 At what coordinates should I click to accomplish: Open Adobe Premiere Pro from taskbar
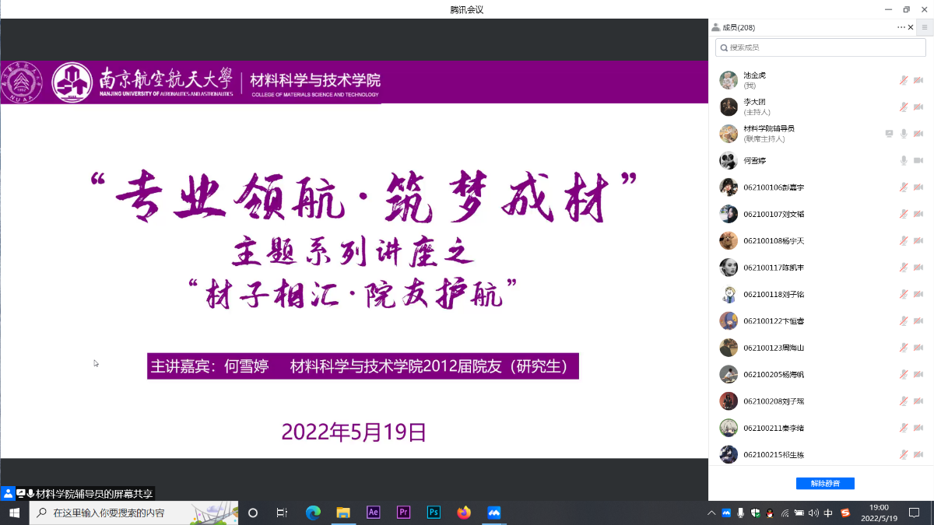[403, 513]
